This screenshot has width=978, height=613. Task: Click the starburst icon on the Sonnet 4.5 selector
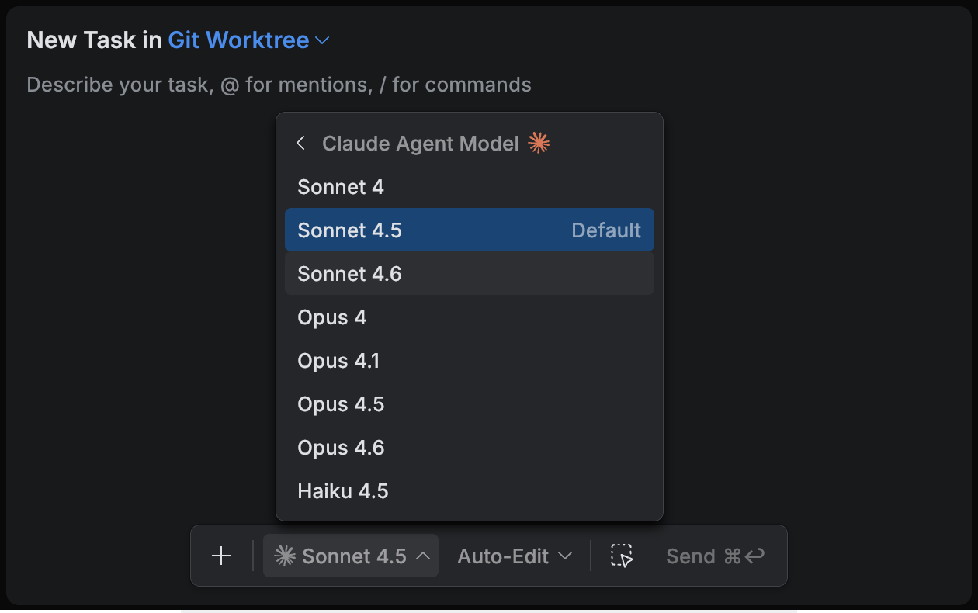285,556
